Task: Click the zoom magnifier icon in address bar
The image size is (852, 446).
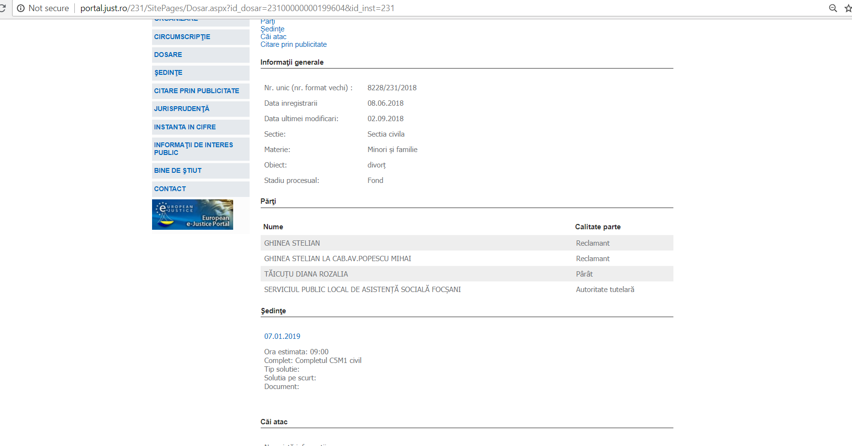Action: 833,8
